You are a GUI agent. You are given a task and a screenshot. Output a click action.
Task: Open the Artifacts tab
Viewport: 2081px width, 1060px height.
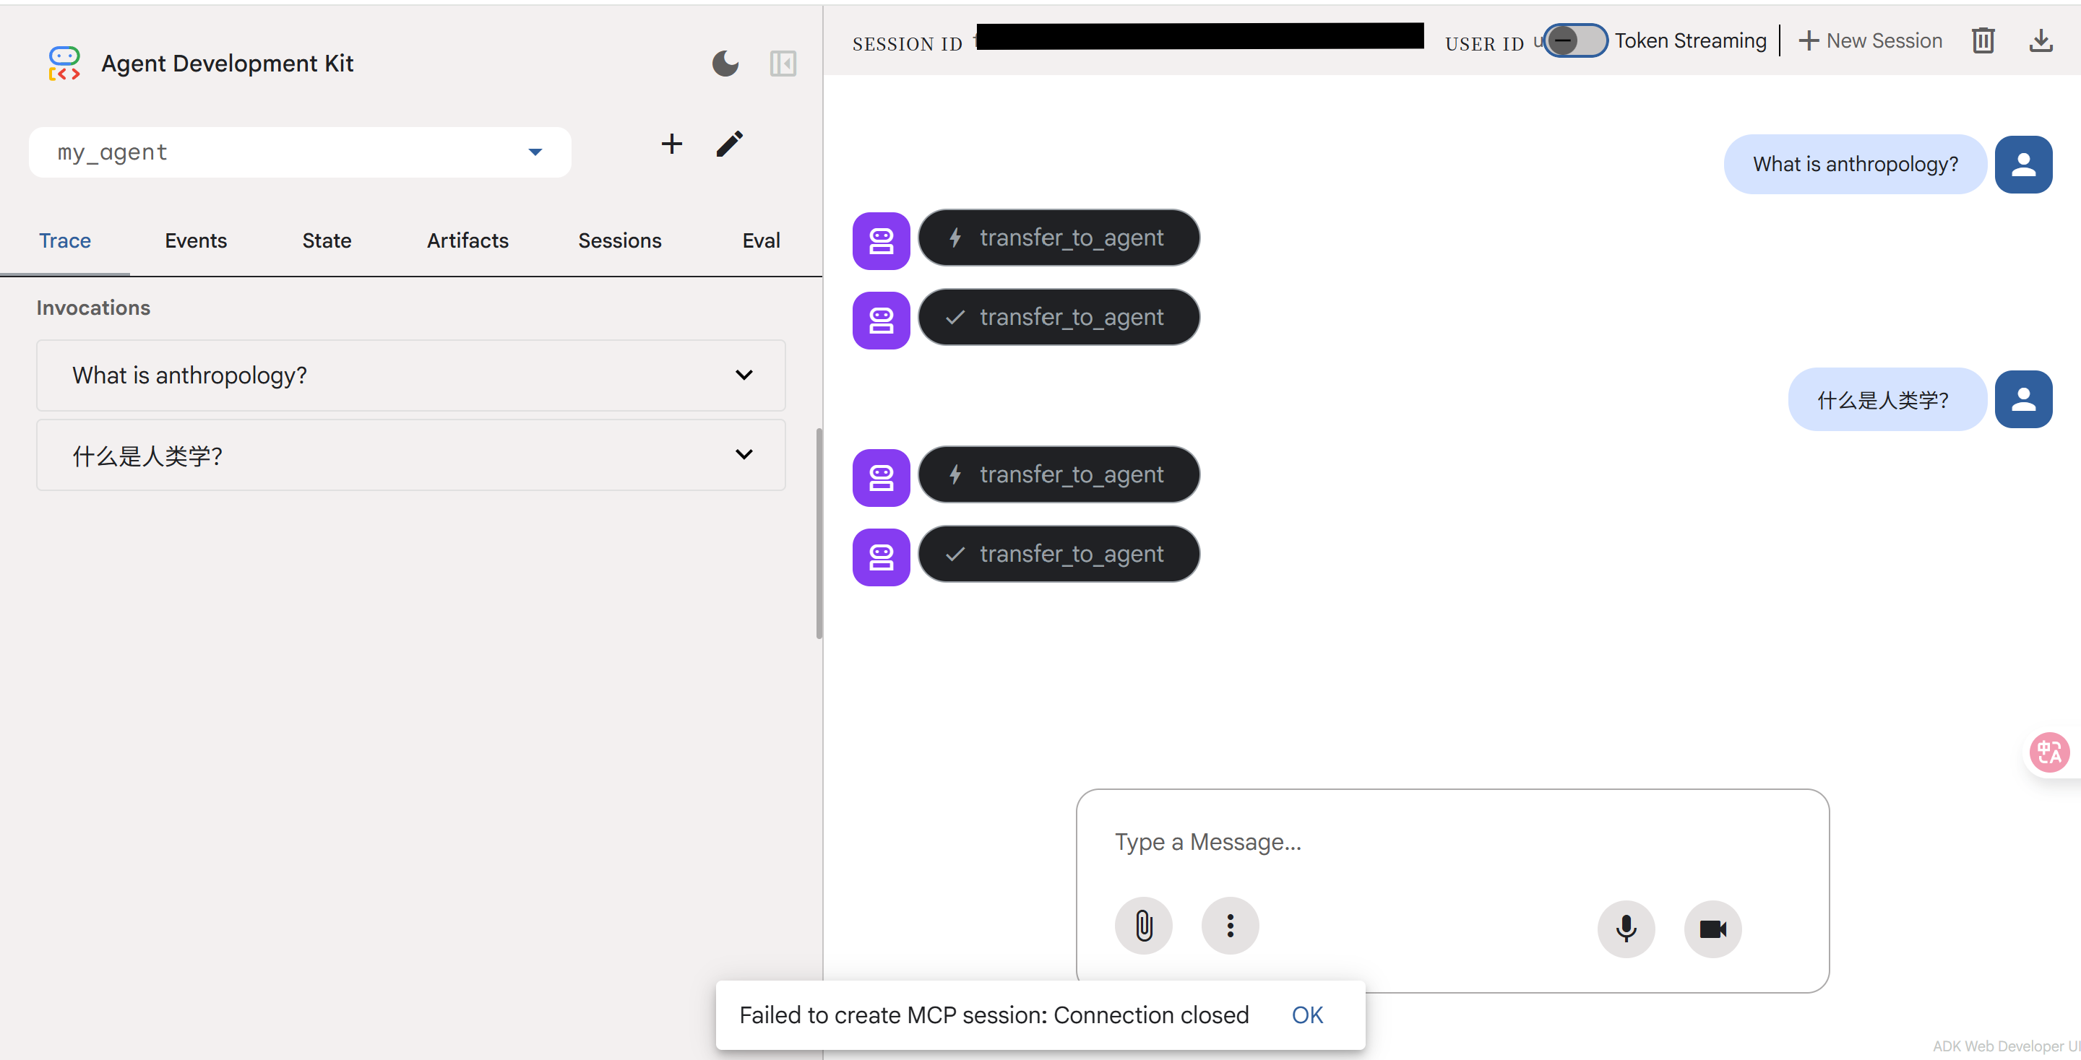467,240
